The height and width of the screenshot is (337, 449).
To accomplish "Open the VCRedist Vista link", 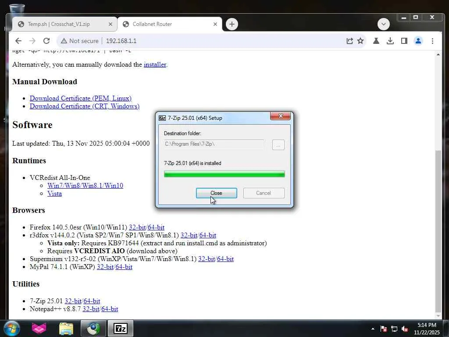I will (x=55, y=194).
